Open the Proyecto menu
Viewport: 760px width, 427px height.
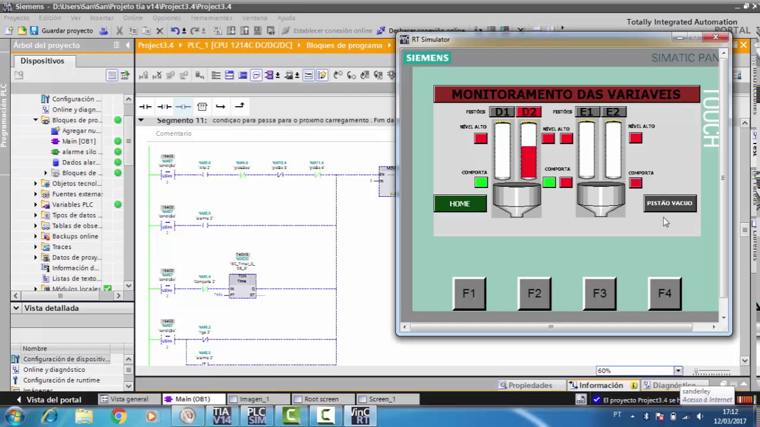click(x=17, y=18)
